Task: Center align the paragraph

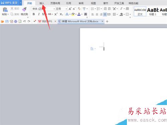Action: tap(97, 14)
